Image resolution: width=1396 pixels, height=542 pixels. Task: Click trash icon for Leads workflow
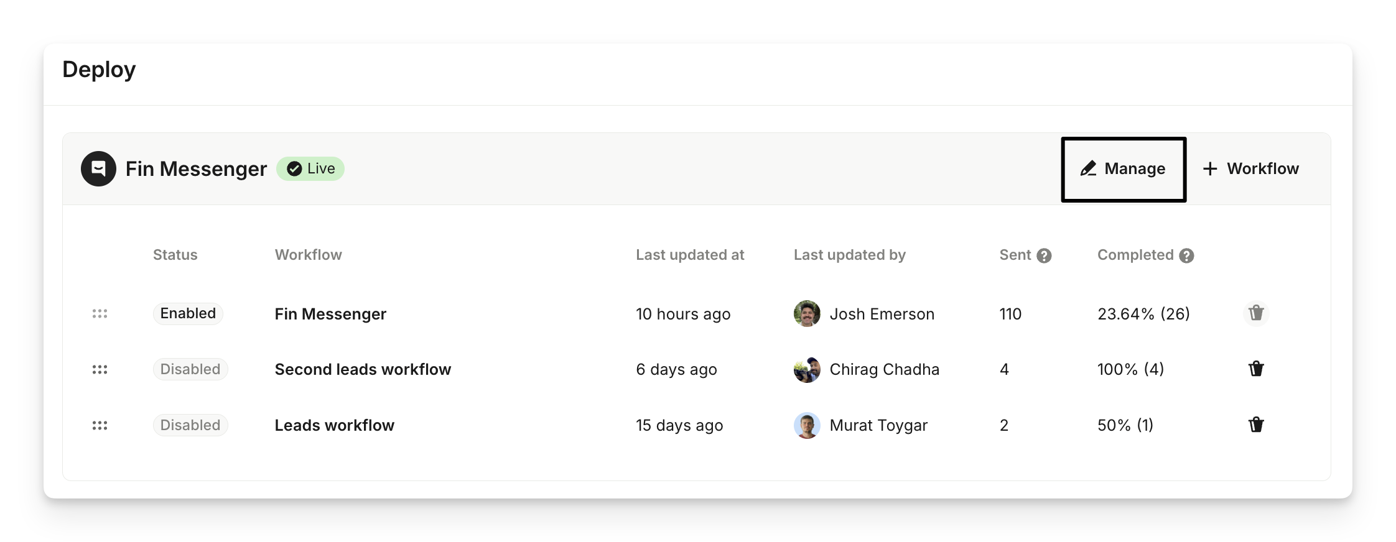point(1256,425)
